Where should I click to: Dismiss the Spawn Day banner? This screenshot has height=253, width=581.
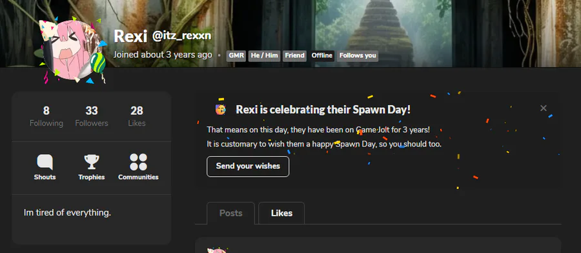coord(543,108)
